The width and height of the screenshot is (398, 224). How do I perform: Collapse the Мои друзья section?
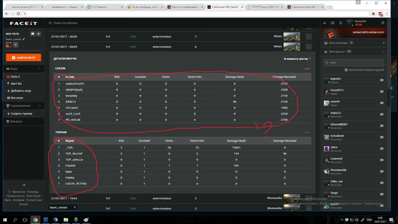[384, 52]
